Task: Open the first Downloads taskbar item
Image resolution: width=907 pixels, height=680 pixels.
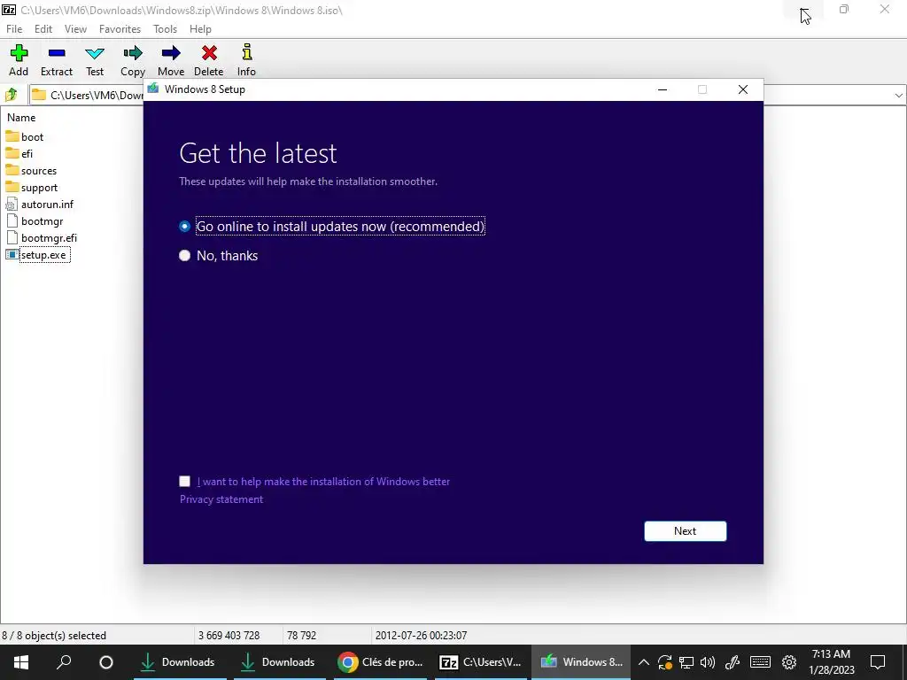Action: pos(180,662)
